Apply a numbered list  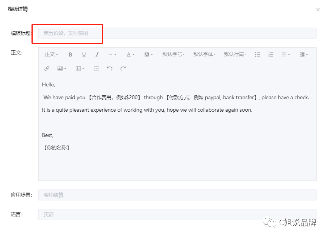[x=271, y=54]
